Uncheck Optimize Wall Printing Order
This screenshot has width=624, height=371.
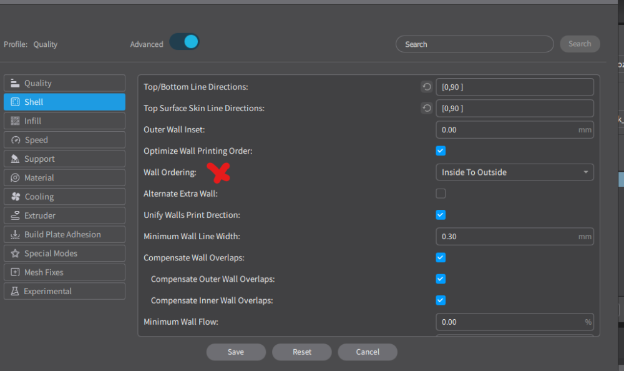tap(441, 151)
